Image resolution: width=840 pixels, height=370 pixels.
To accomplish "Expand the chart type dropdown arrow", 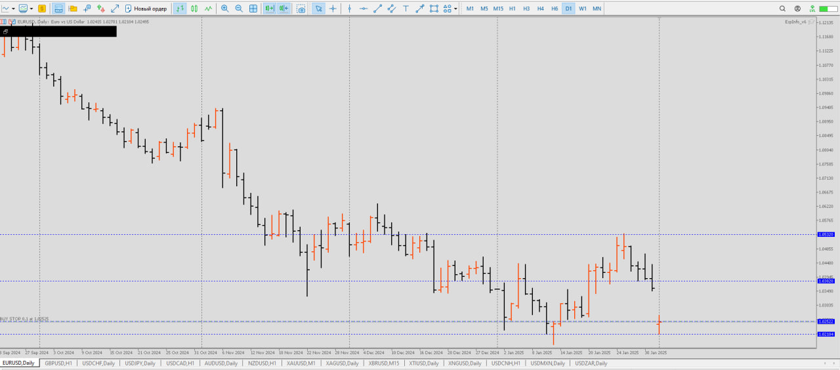I will coord(13,9).
